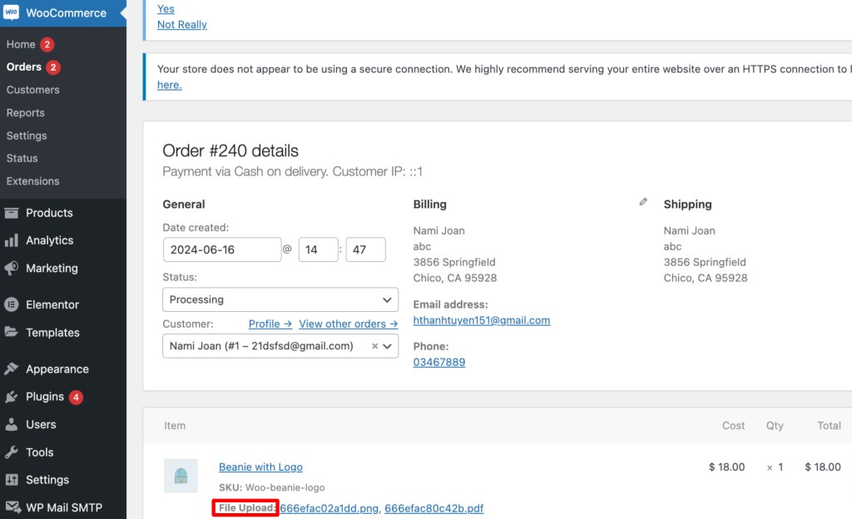
Task: Open the Extensions submenu item
Action: [33, 180]
